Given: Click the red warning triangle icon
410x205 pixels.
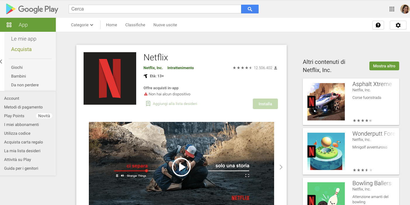Looking at the screenshot, I should (146, 94).
